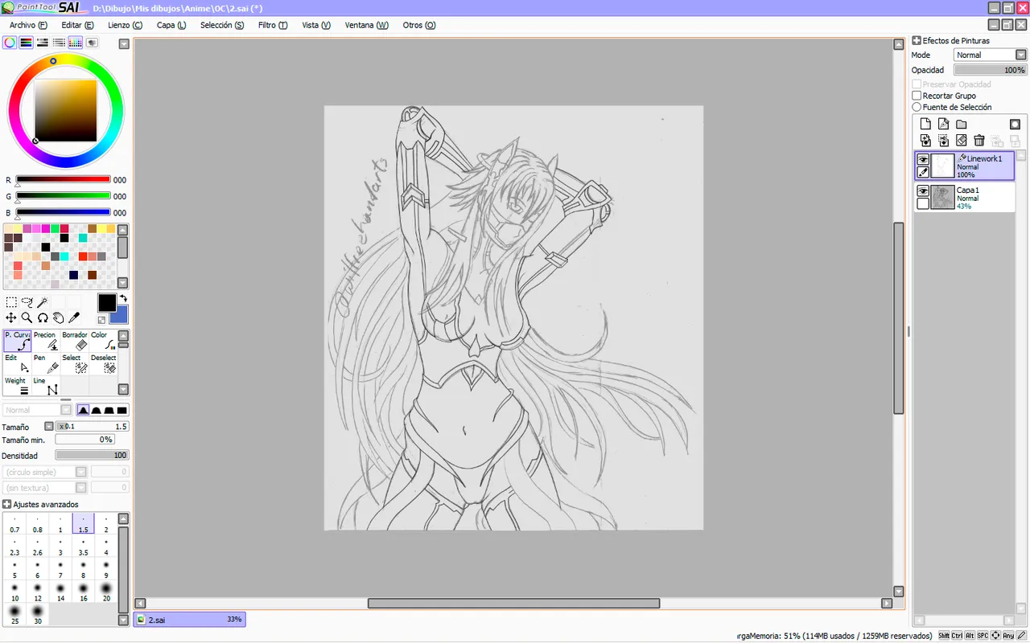Select the hand pan tool
The width and height of the screenshot is (1030, 643).
(x=59, y=318)
